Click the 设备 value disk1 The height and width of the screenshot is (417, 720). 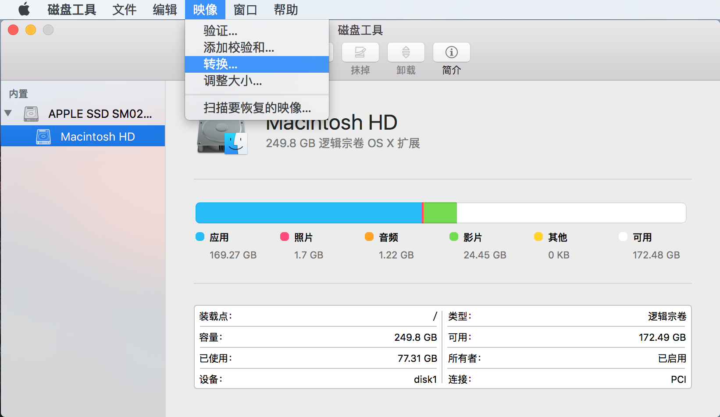425,379
